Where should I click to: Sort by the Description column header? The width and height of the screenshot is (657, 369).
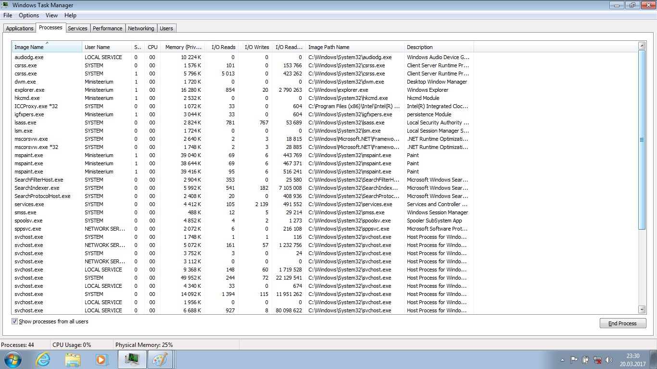tap(439, 47)
